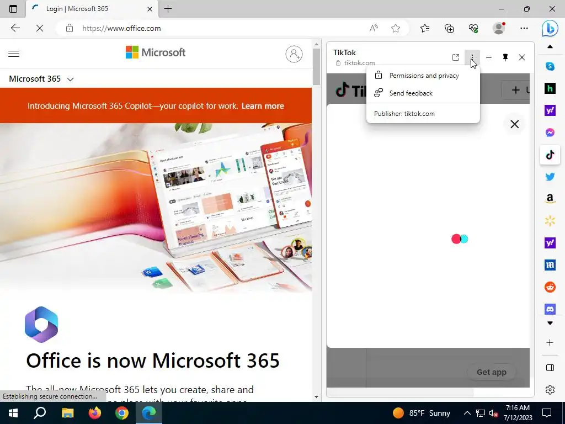Open the weather widget 85°F Sunny
The image size is (565, 424).
422,413
